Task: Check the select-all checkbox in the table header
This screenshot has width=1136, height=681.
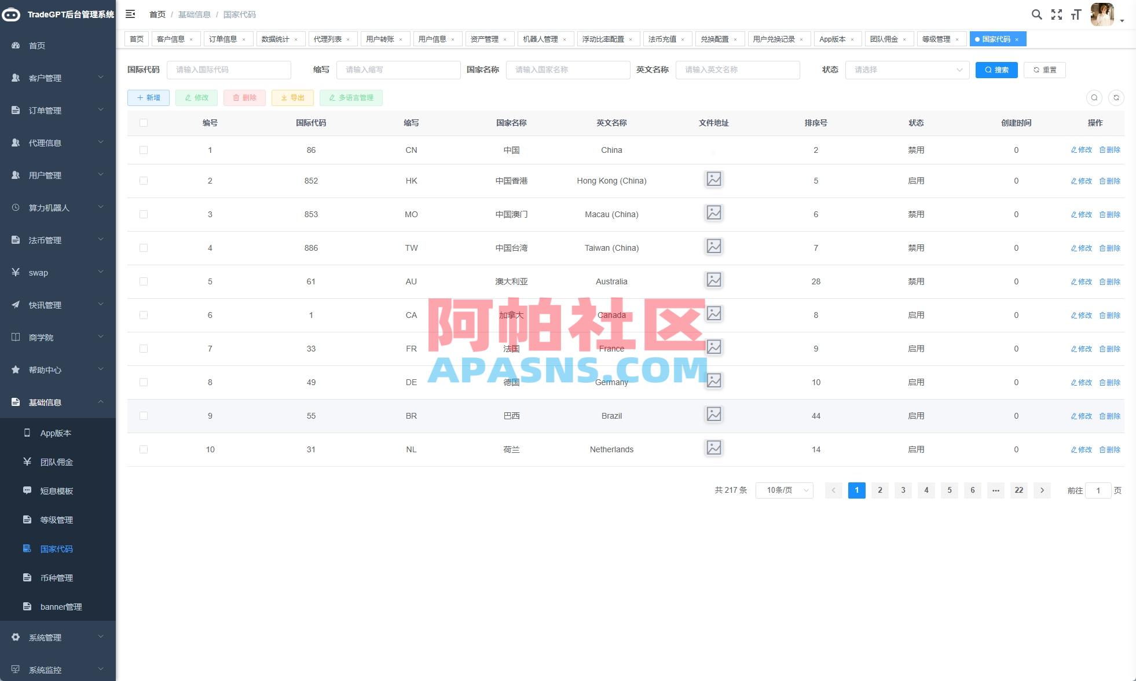Action: click(144, 123)
